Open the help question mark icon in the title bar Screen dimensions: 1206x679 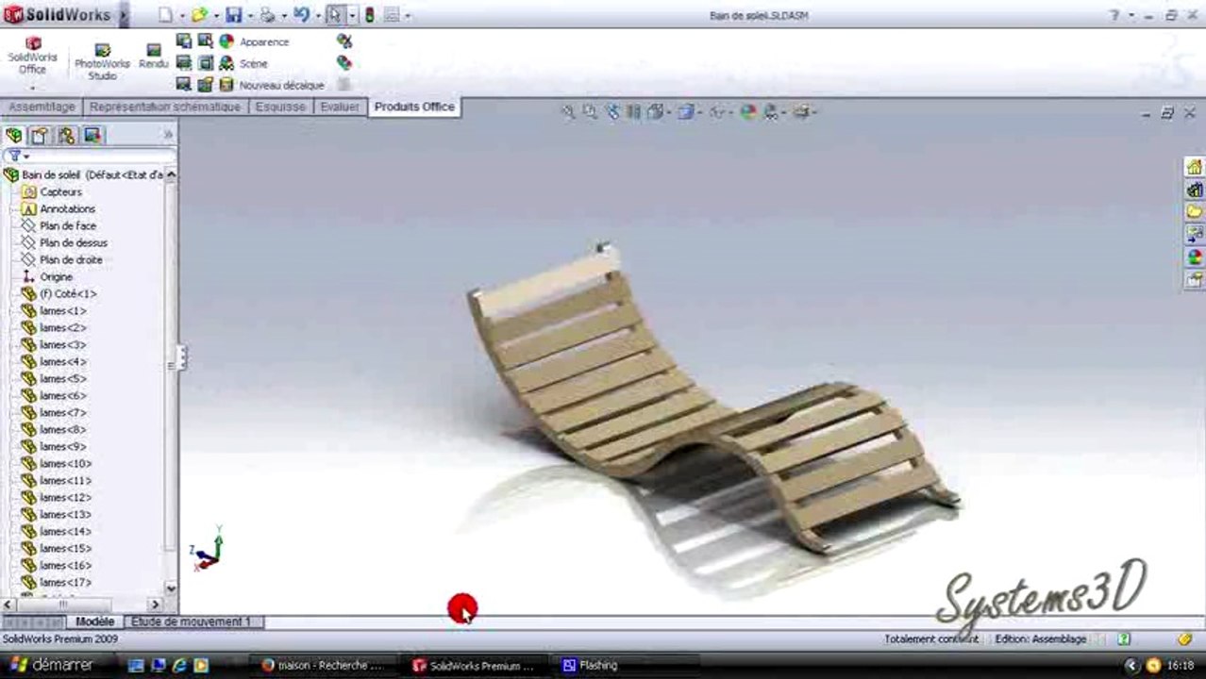1114,15
